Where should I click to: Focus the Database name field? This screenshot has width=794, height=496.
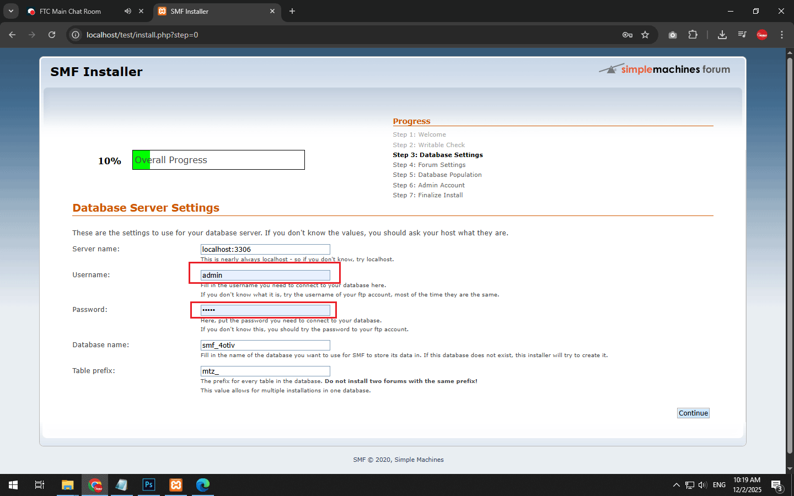click(265, 346)
